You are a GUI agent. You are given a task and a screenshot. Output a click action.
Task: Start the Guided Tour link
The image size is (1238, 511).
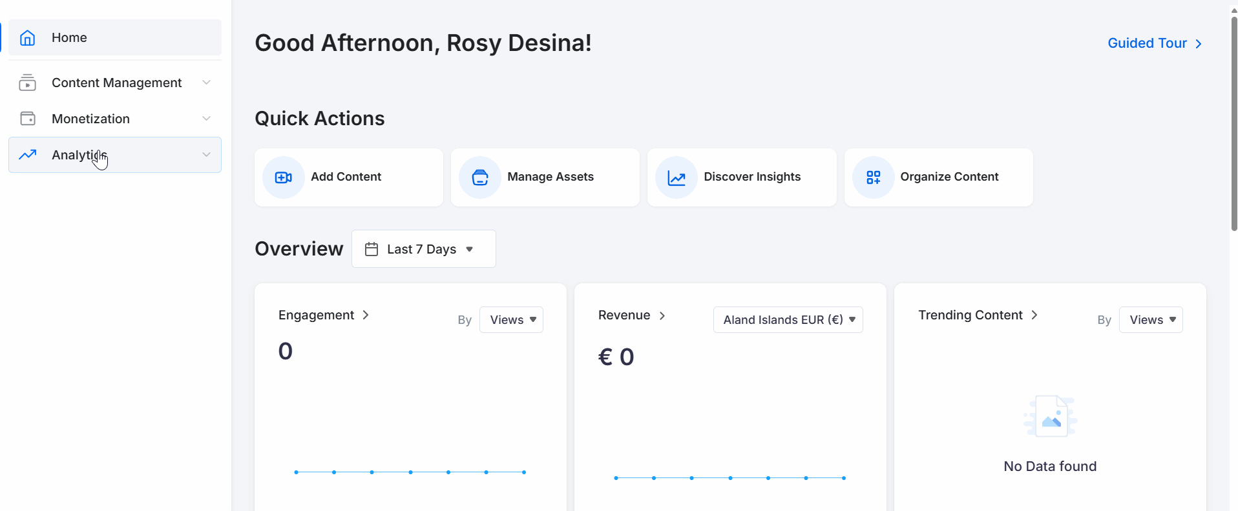tap(1154, 43)
